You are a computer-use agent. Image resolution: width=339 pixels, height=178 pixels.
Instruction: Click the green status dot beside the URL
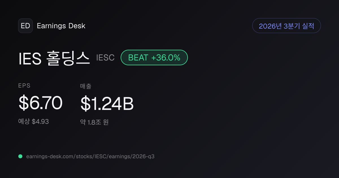pos(20,156)
